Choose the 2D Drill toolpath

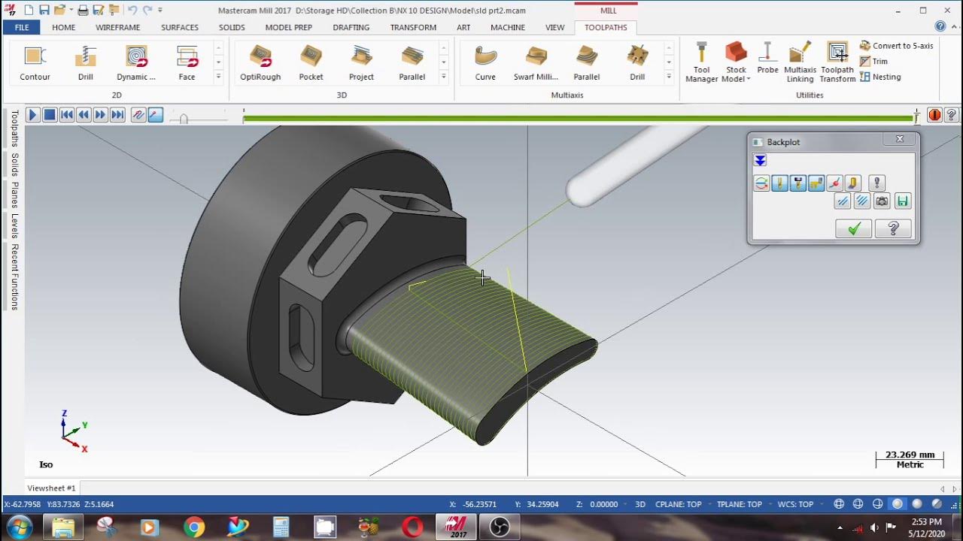coord(86,63)
